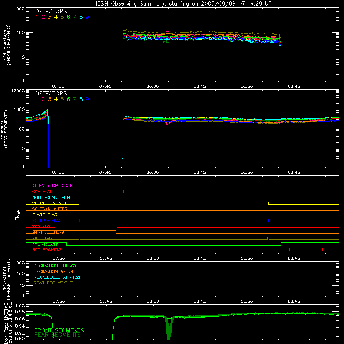Click the 07:45 tick label under the rear segments plot
The height and width of the screenshot is (344, 344).
click(x=105, y=172)
